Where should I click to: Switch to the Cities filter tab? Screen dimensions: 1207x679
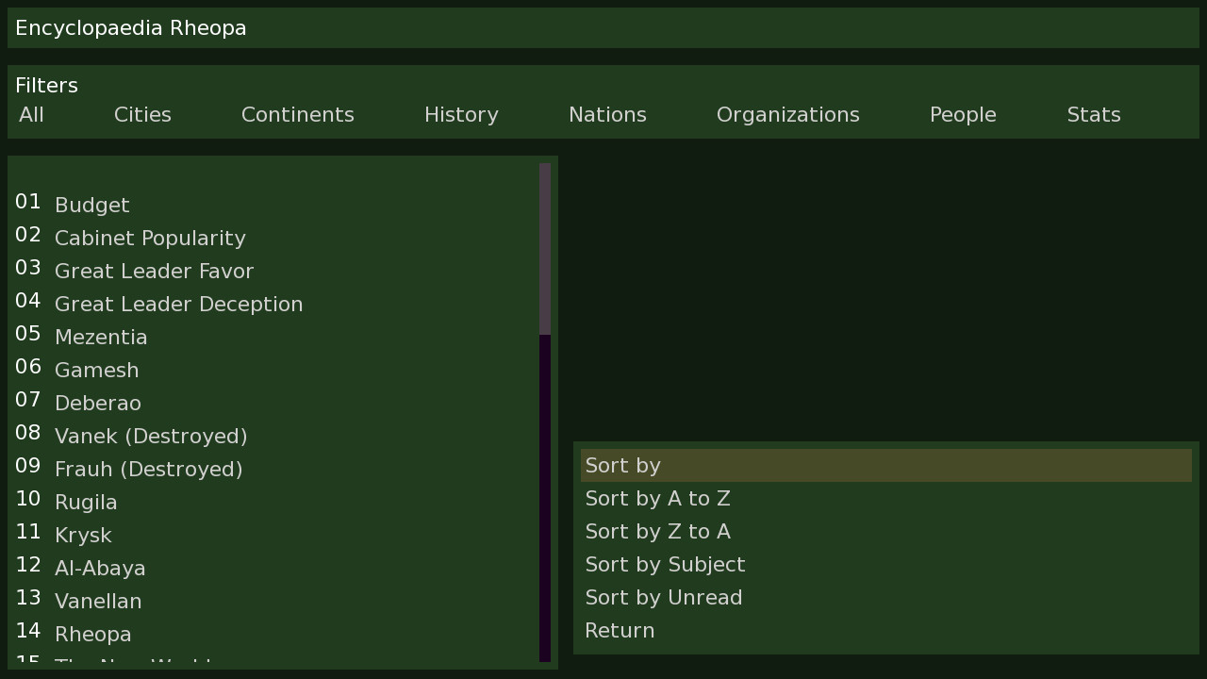coord(142,114)
